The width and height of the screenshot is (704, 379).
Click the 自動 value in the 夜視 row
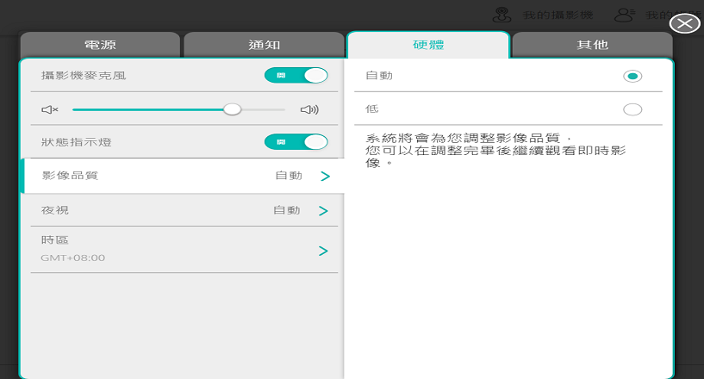(x=287, y=210)
